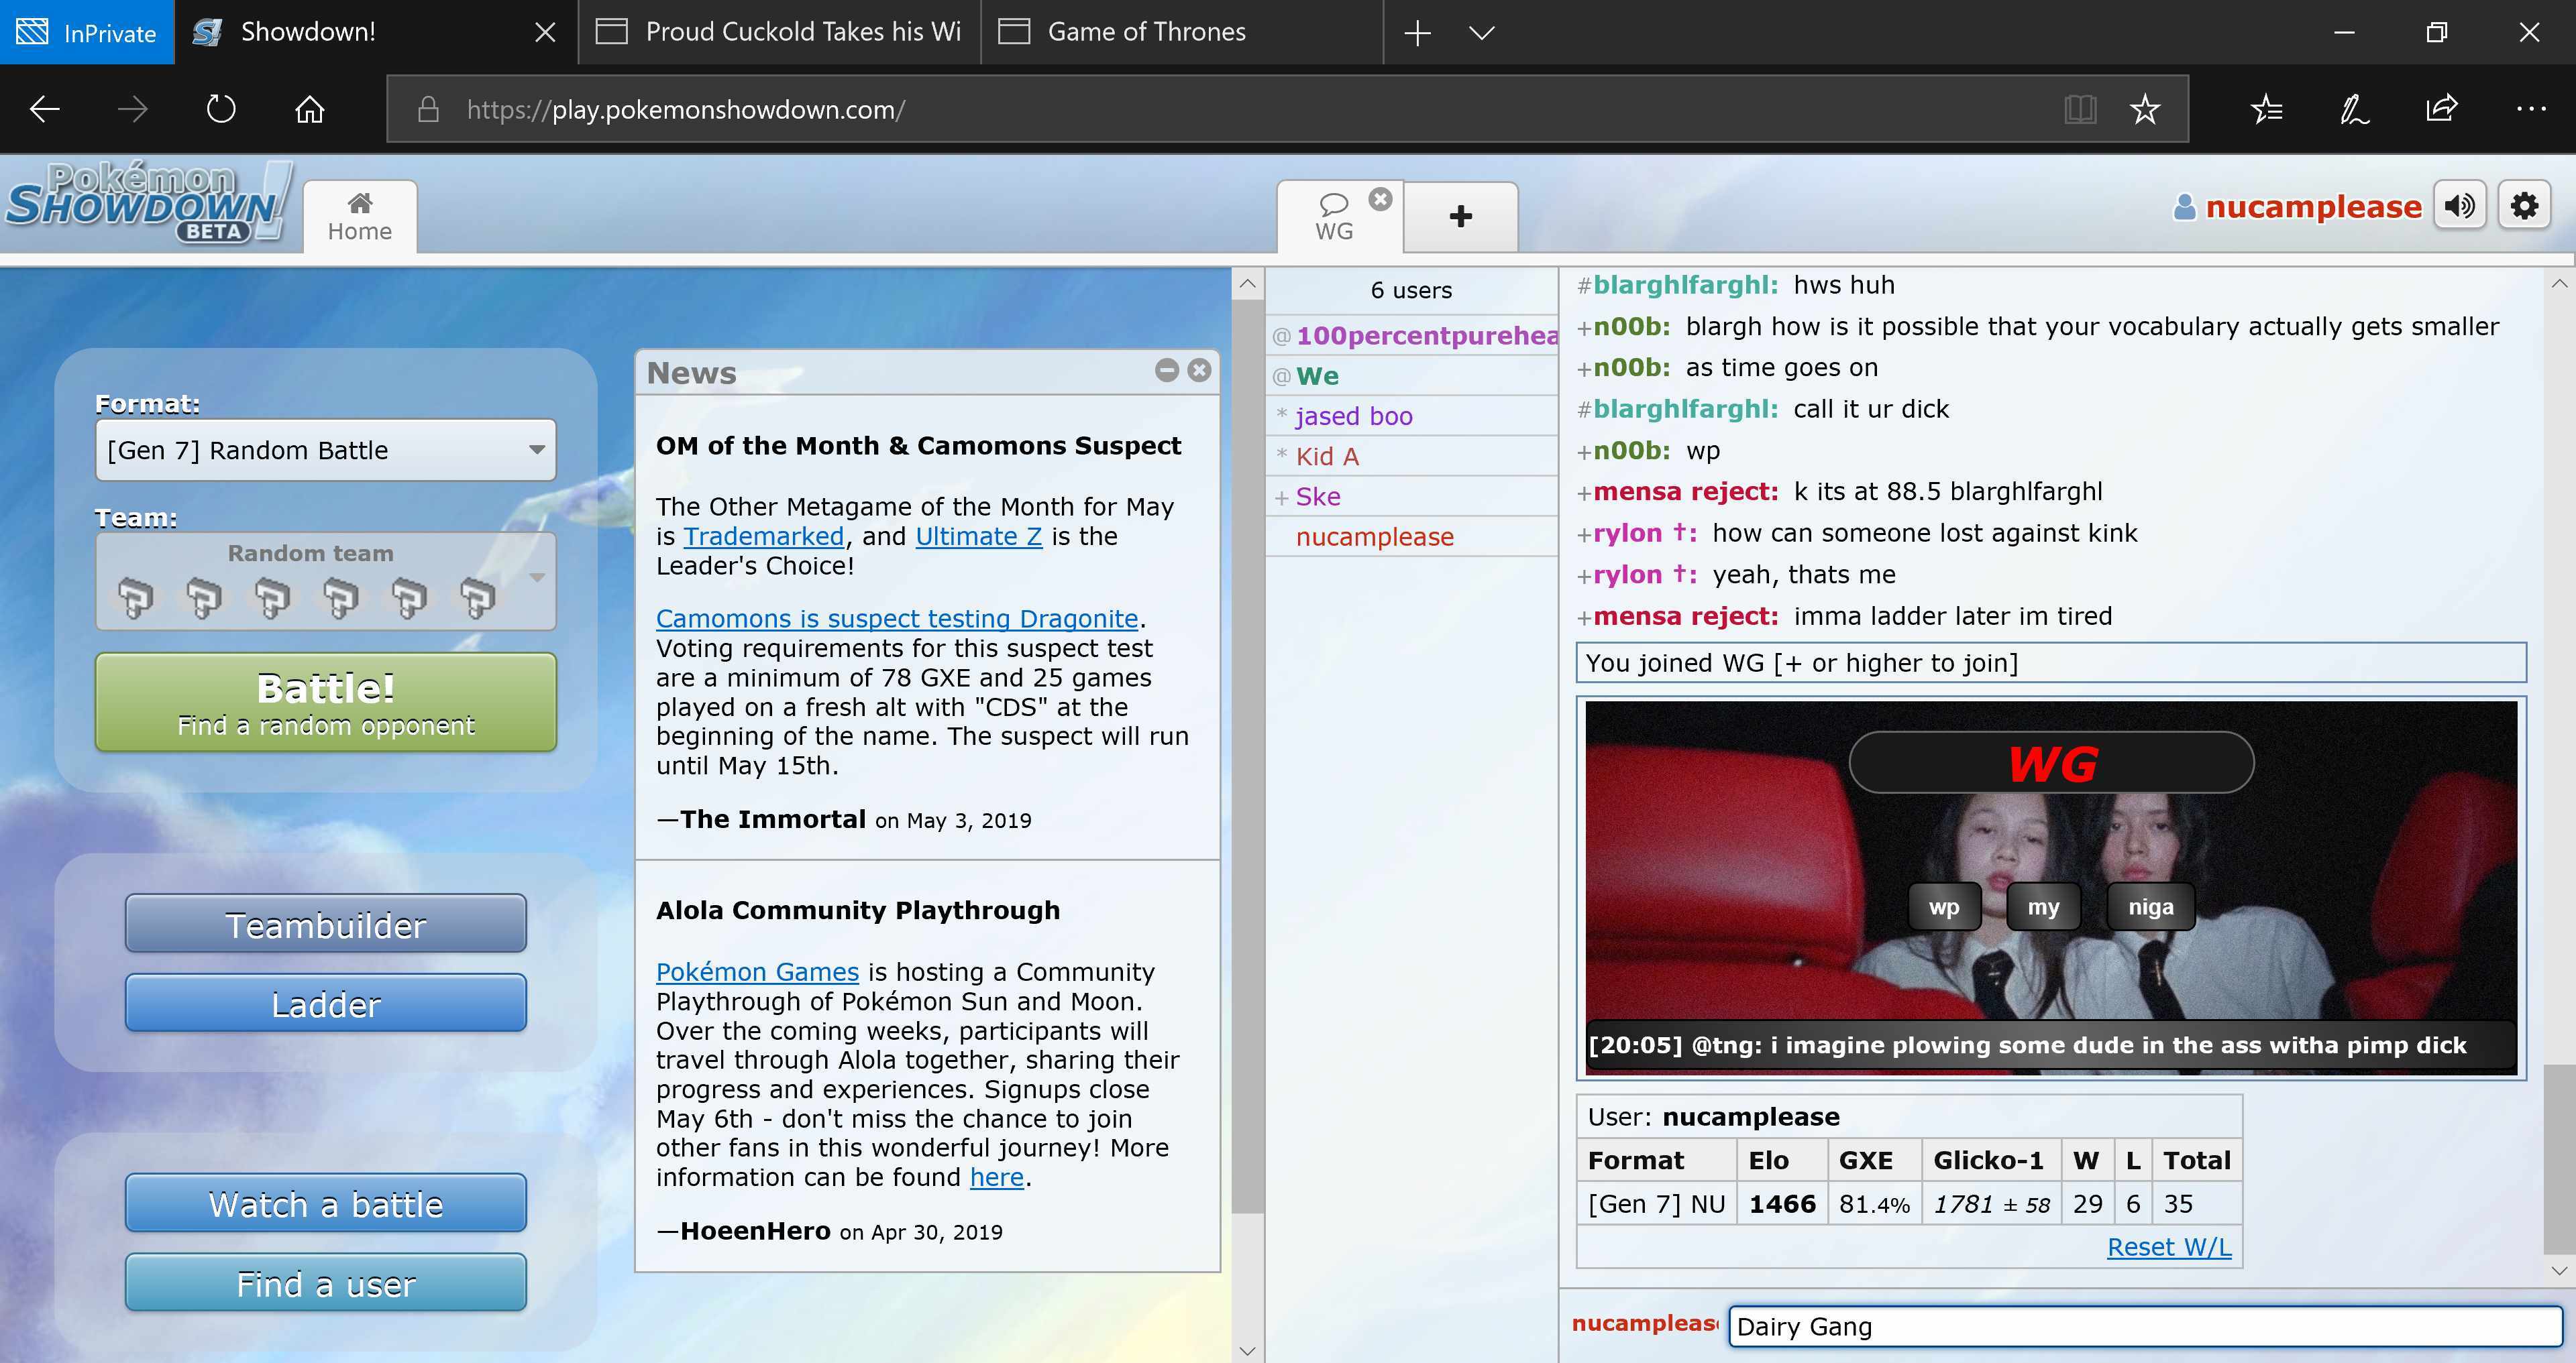This screenshot has height=1363, width=2576.
Task: Open the Format dropdown Gen 7 Random Battle
Action: (325, 451)
